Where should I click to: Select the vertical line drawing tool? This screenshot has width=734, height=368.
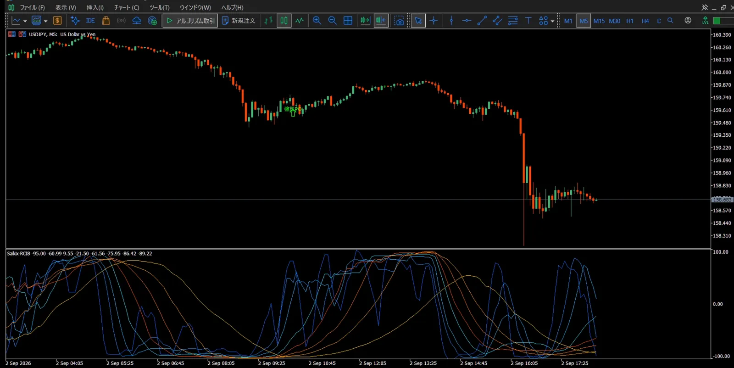[451, 21]
